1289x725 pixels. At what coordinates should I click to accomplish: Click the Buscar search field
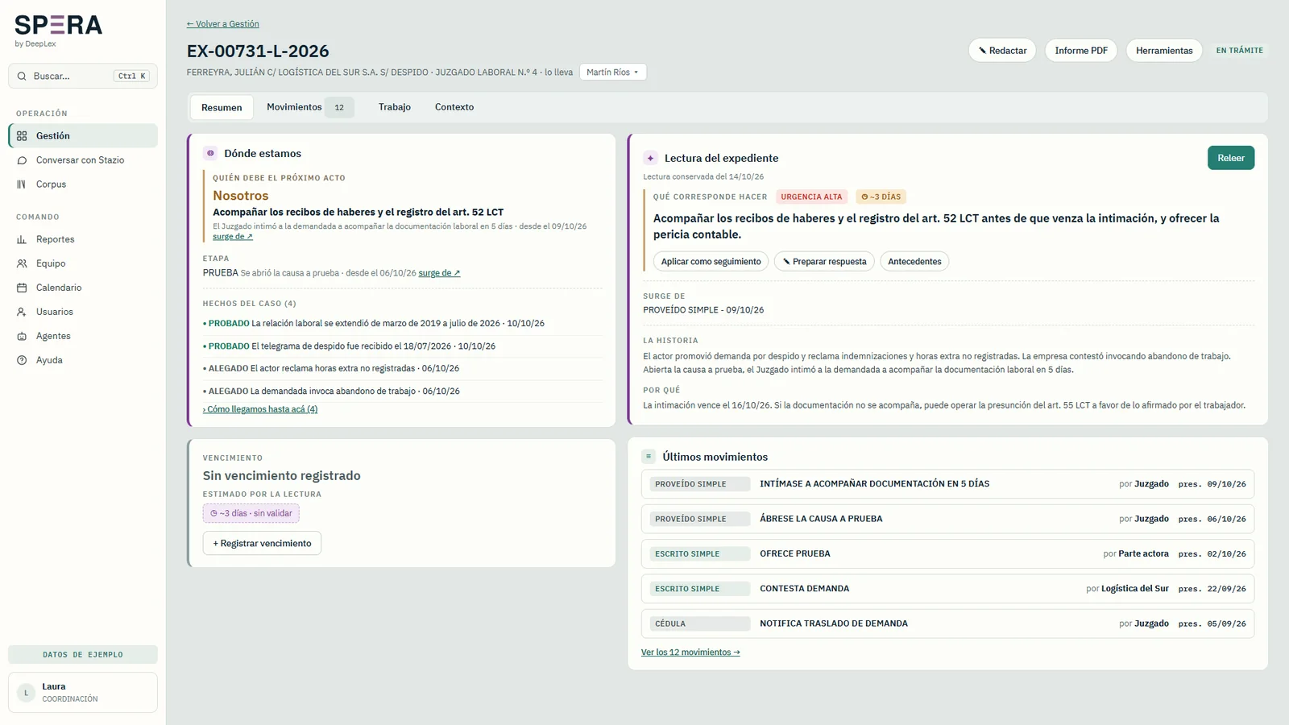tap(83, 76)
